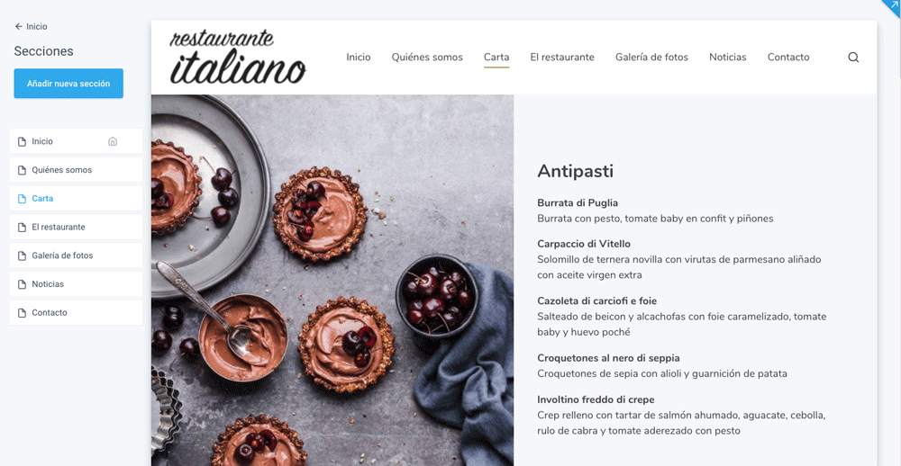Select El restaurante in sections sidebar
The image size is (901, 466).
pyautogui.click(x=76, y=227)
